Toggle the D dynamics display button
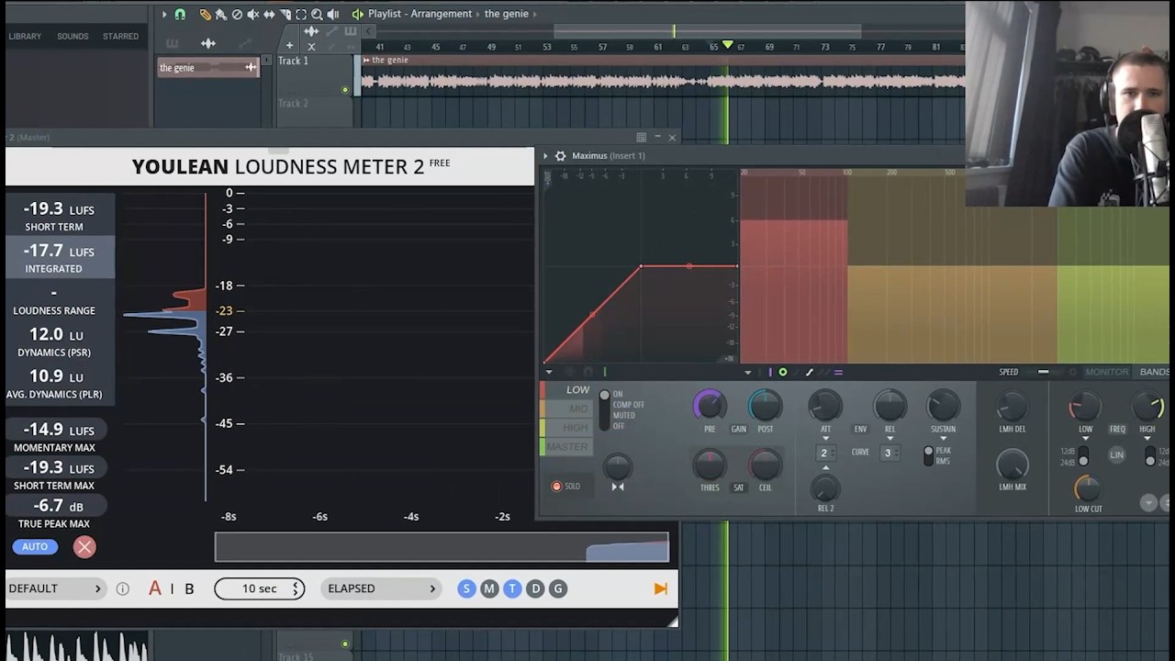 pyautogui.click(x=535, y=588)
